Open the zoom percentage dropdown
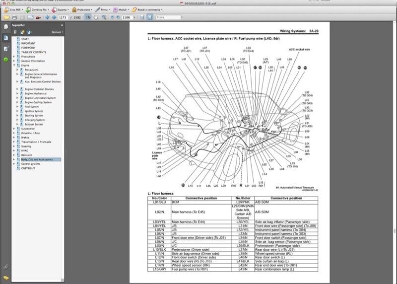 click(x=134, y=17)
